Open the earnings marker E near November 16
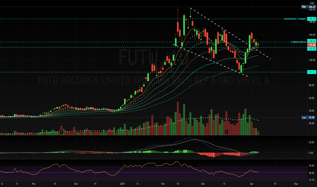Image resolution: width=317 pixels, height=187 pixels. (x=62, y=132)
